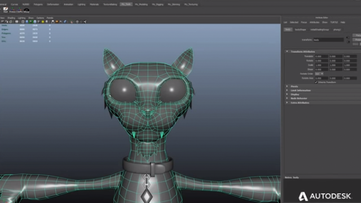
Task: Click the Textured sphere display icon
Action: point(35,21)
